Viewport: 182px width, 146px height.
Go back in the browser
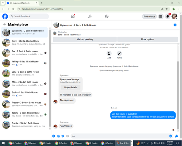click(3, 9)
